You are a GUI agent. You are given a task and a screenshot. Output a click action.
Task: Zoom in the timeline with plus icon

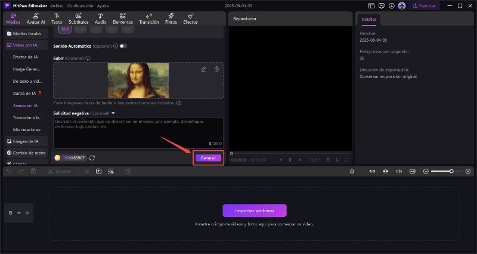[x=468, y=172]
